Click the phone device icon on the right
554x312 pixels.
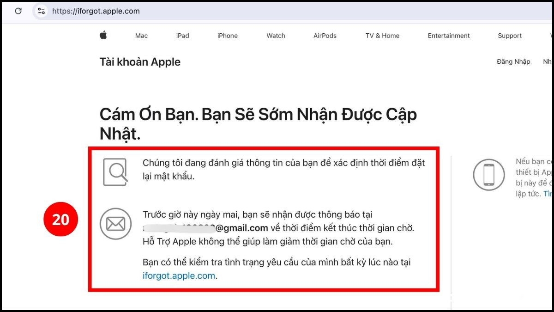[x=488, y=174]
